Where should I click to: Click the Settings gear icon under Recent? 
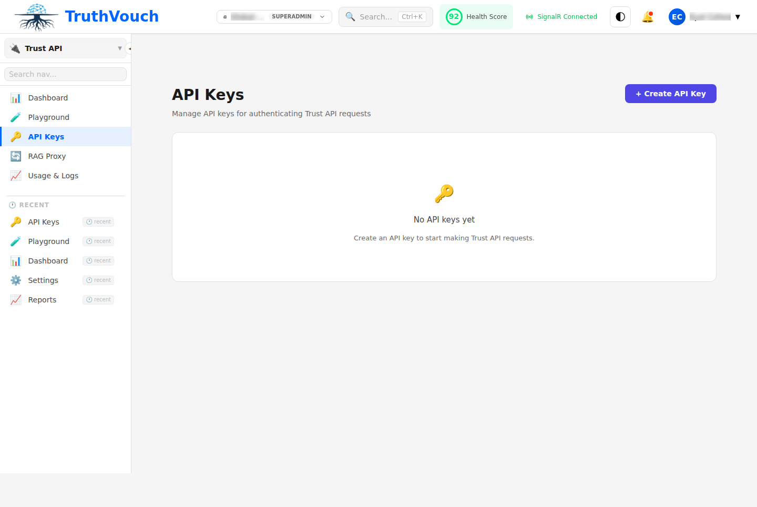point(16,280)
